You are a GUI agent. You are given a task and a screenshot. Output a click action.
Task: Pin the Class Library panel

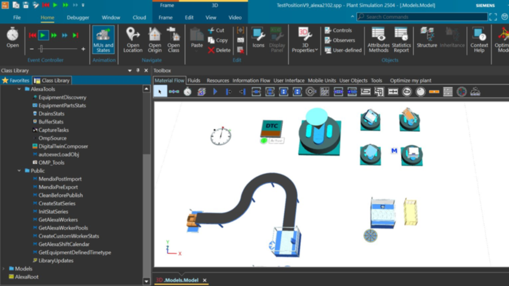click(138, 71)
